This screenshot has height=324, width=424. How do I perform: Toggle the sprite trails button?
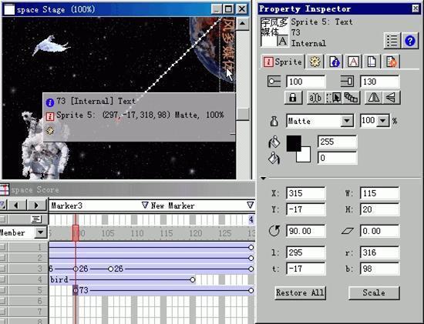coord(351,98)
